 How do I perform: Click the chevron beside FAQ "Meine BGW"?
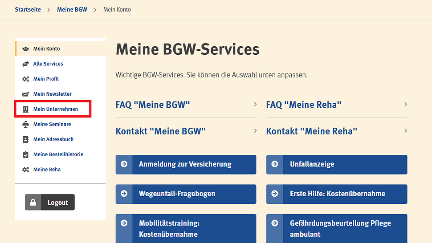pyautogui.click(x=255, y=104)
